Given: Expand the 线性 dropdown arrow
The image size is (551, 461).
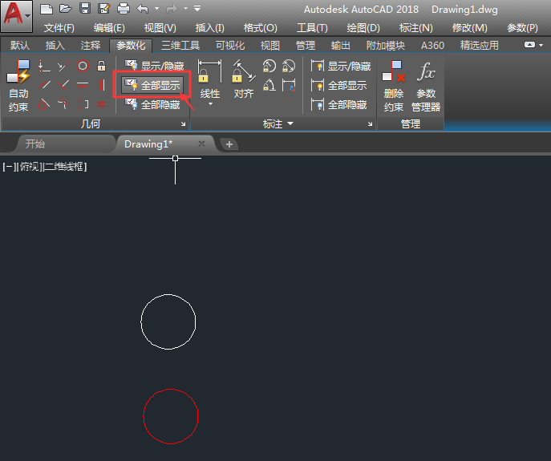Looking at the screenshot, I should click(210, 104).
